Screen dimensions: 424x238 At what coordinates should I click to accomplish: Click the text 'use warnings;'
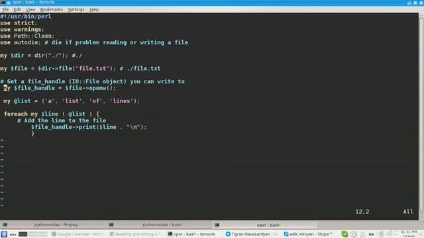click(x=22, y=29)
